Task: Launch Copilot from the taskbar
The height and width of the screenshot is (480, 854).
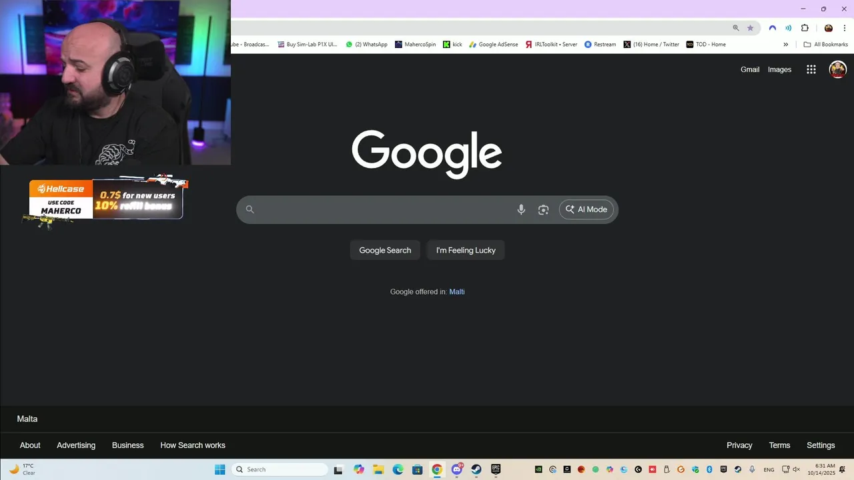Action: 359,469
